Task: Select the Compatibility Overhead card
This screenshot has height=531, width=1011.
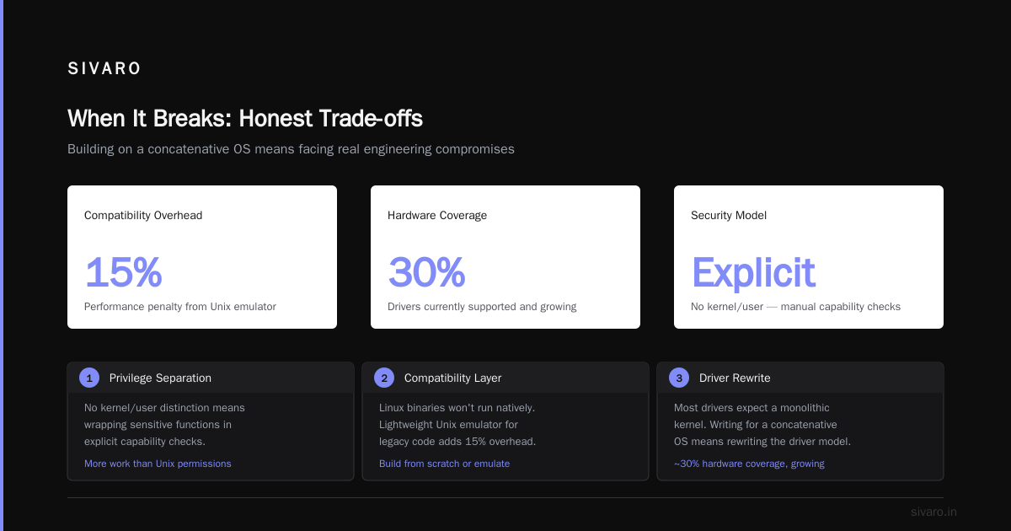Action: pyautogui.click(x=202, y=257)
